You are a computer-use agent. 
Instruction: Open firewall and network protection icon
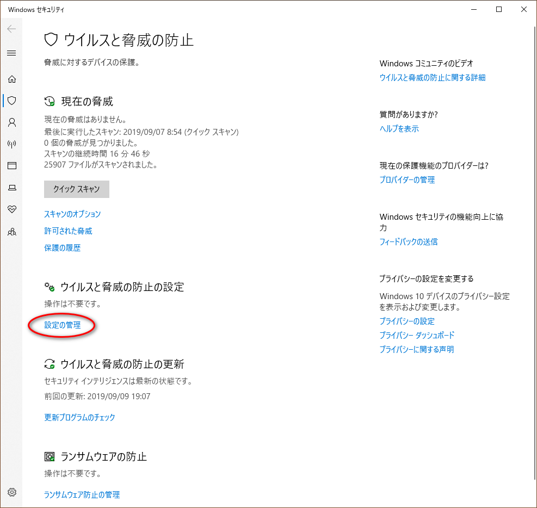coord(11,144)
